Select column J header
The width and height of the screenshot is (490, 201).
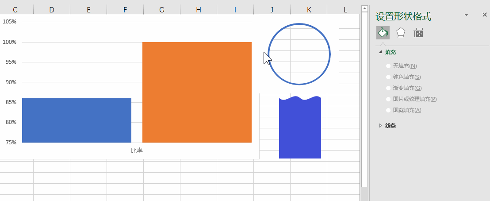[x=272, y=10]
